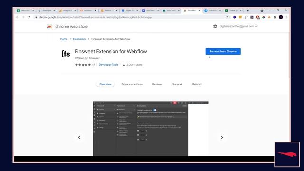
Task: Click the five-star rating
Action: (x=83, y=65)
